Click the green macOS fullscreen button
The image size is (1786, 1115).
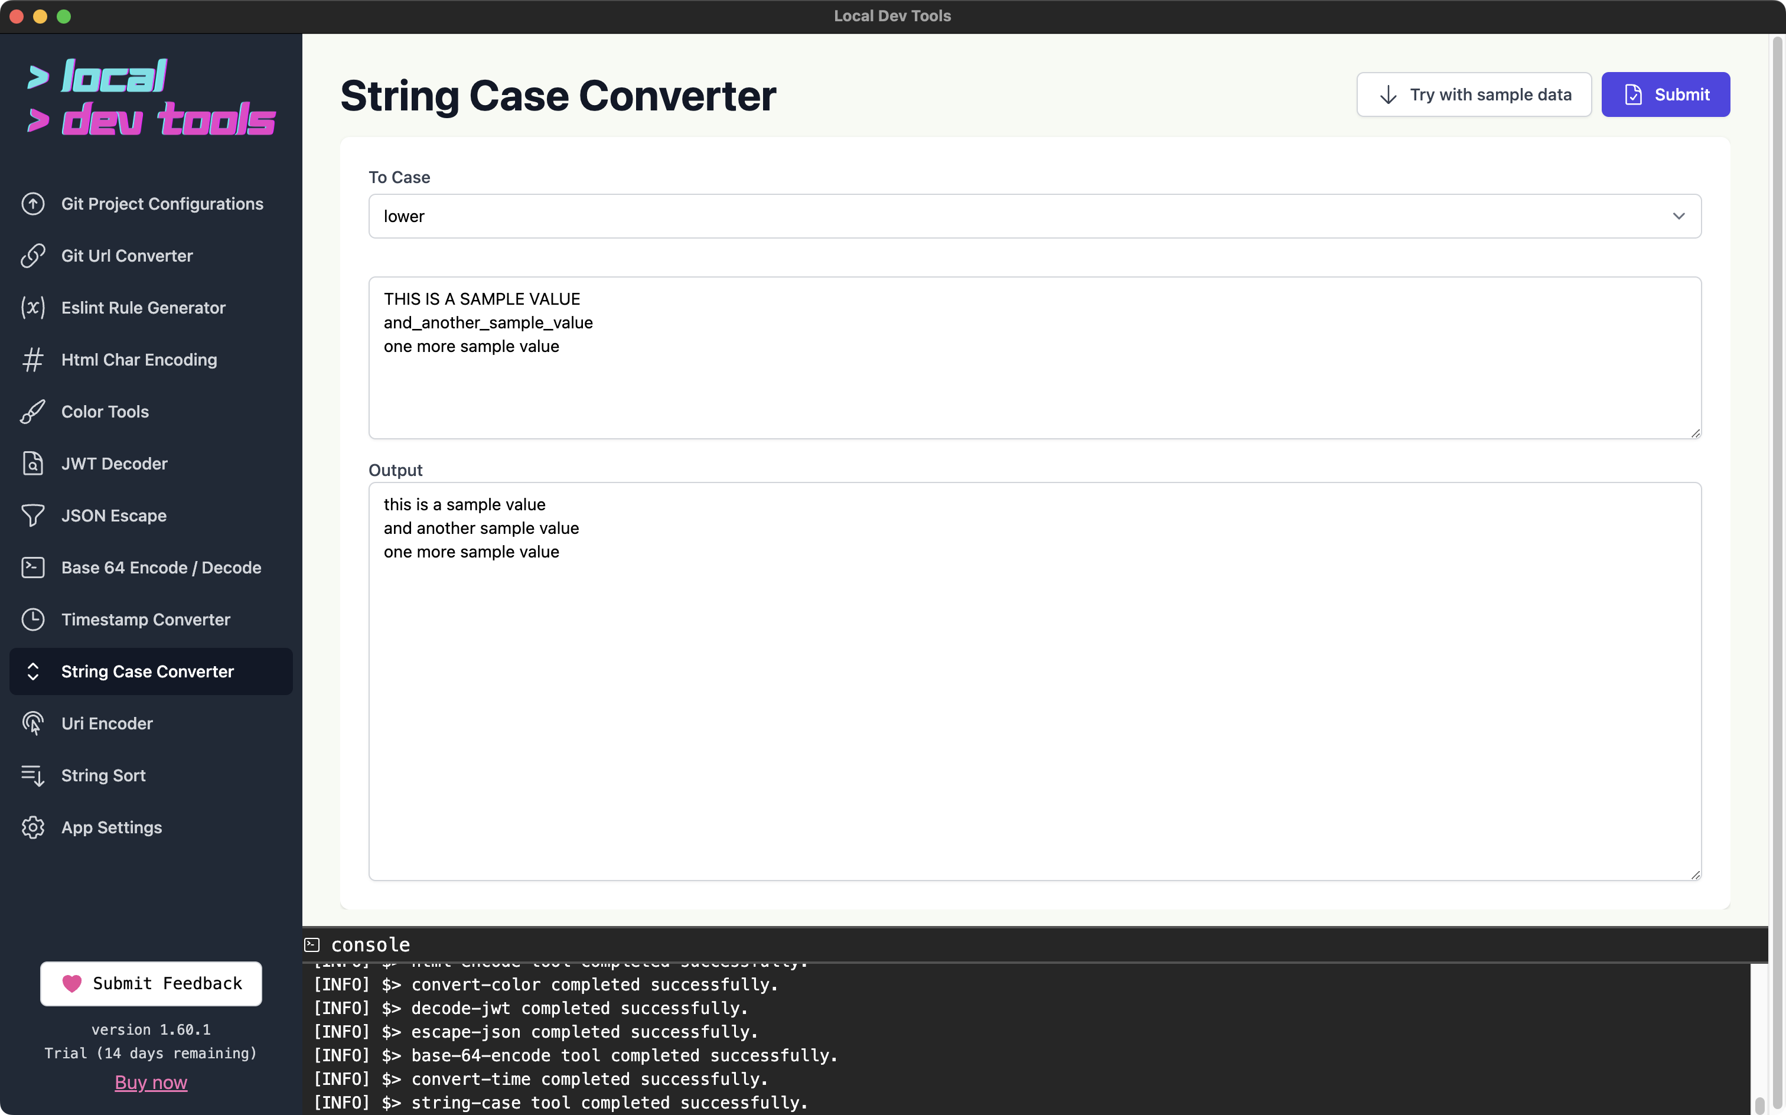pyautogui.click(x=64, y=16)
